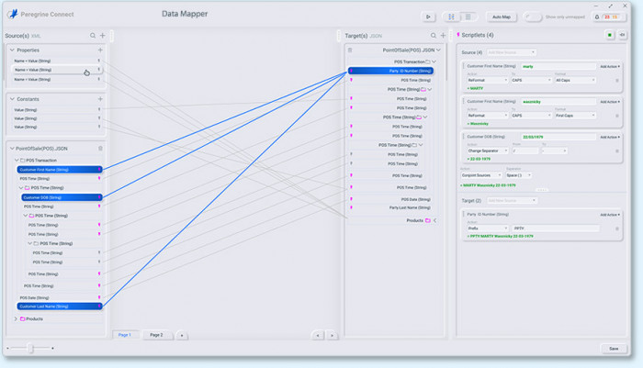Click the run/play icon in the top toolbar
The height and width of the screenshot is (368, 643).
428,17
